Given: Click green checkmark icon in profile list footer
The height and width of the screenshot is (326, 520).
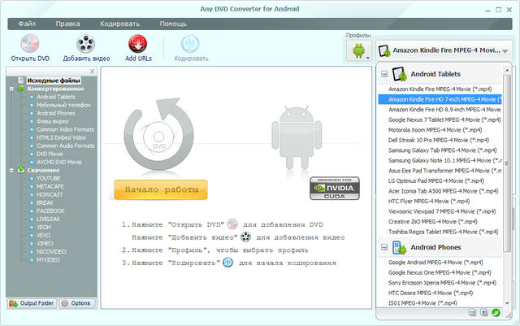Looking at the screenshot, I should tap(496, 313).
